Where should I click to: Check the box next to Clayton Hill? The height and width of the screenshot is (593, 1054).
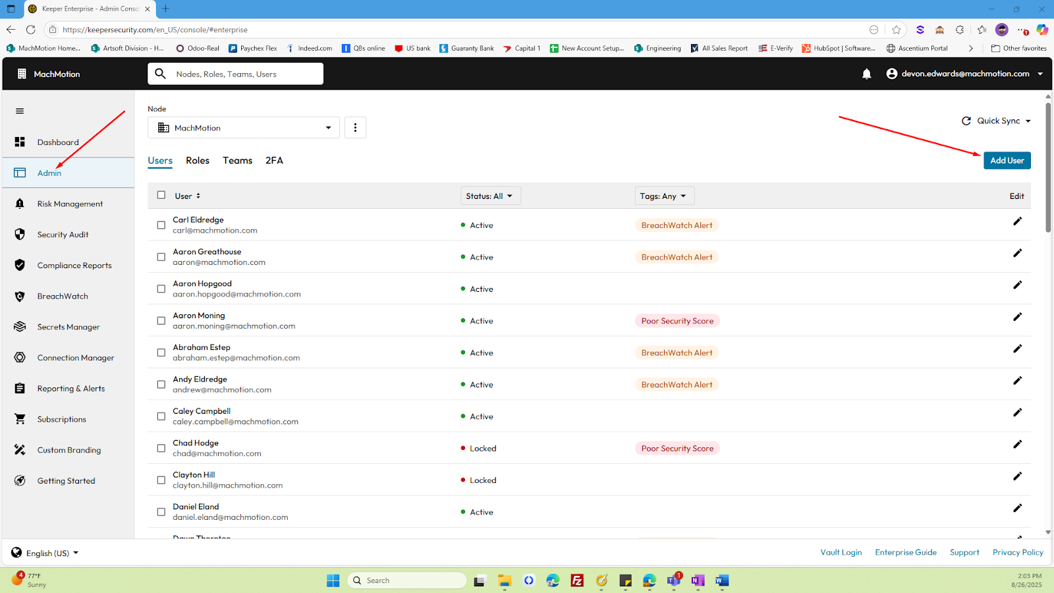click(x=161, y=480)
